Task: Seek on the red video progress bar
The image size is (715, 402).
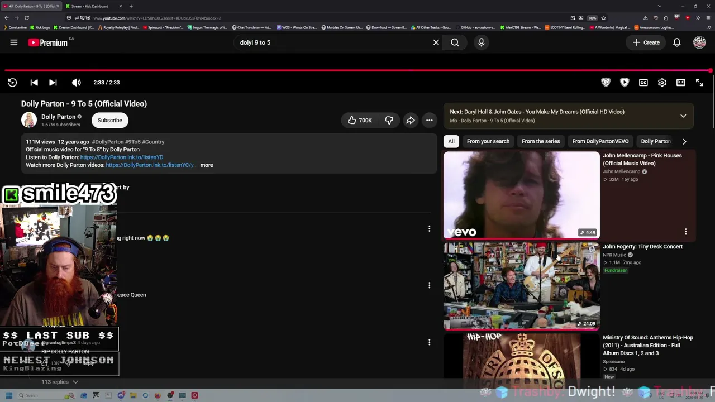Action: pyautogui.click(x=357, y=71)
